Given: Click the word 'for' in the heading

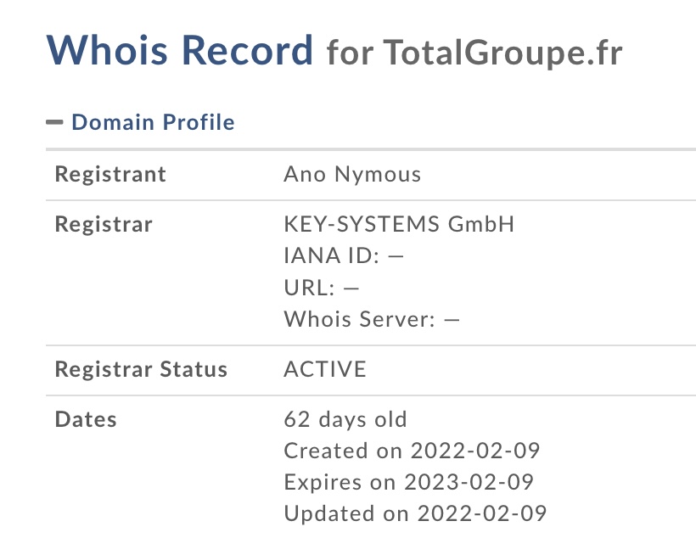Looking at the screenshot, I should (350, 53).
